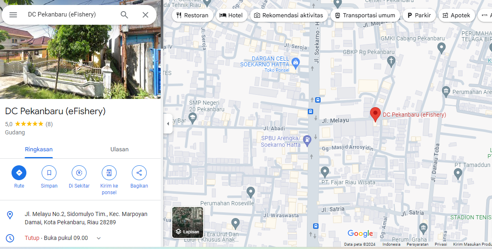Image resolution: width=492 pixels, height=249 pixels.
Task: Click the search magnifier icon
Action: click(124, 15)
